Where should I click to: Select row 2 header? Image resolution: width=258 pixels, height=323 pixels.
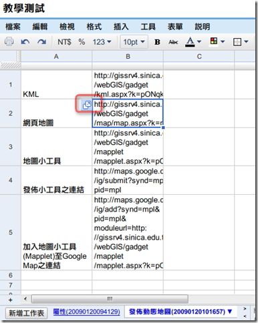point(11,113)
